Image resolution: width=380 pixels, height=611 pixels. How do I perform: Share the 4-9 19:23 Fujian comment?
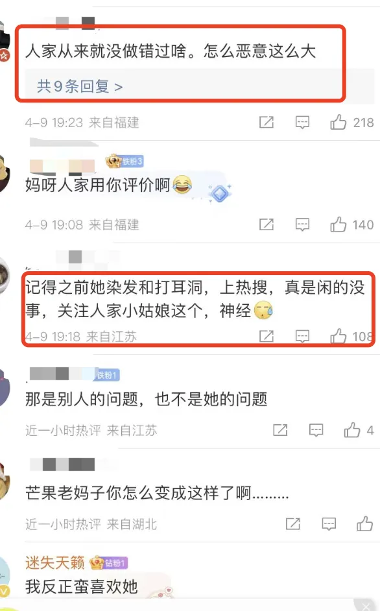pyautogui.click(x=267, y=123)
